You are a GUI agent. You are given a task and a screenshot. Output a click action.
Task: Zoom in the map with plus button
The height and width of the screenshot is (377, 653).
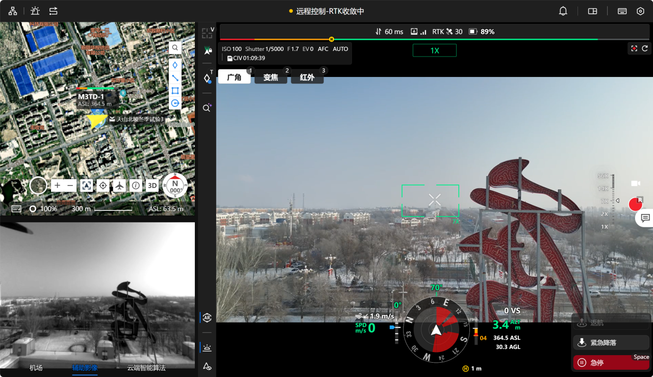[57, 186]
